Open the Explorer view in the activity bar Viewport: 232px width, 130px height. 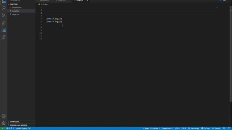pos(4,1)
